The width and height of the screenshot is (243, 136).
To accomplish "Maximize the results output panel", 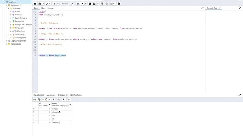I will (x=240, y=95).
